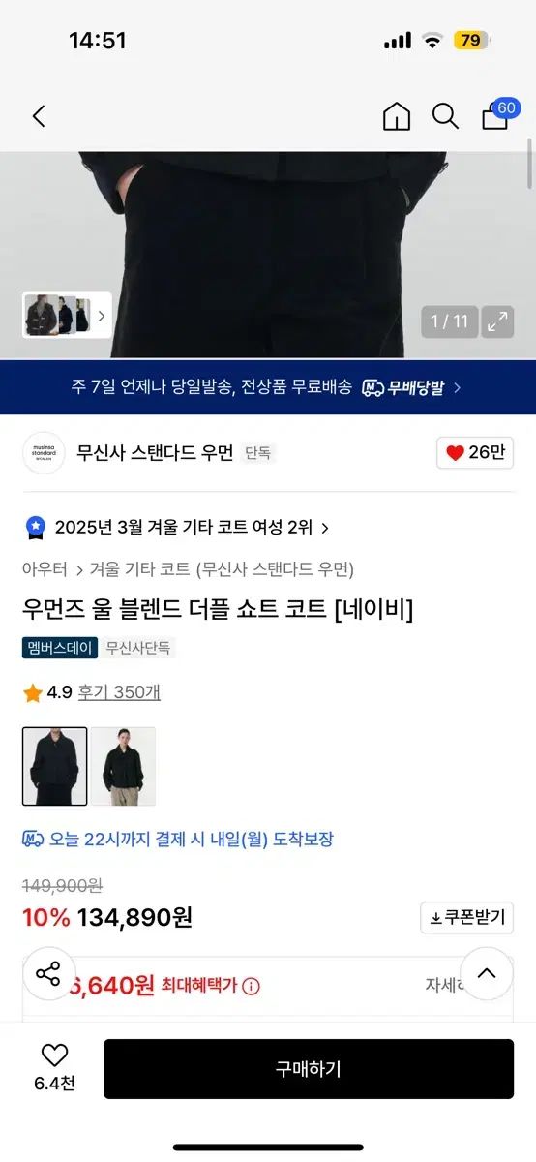536x1162 pixels.
Task: Open the 아우터 category breadcrumb
Action: [x=45, y=569]
